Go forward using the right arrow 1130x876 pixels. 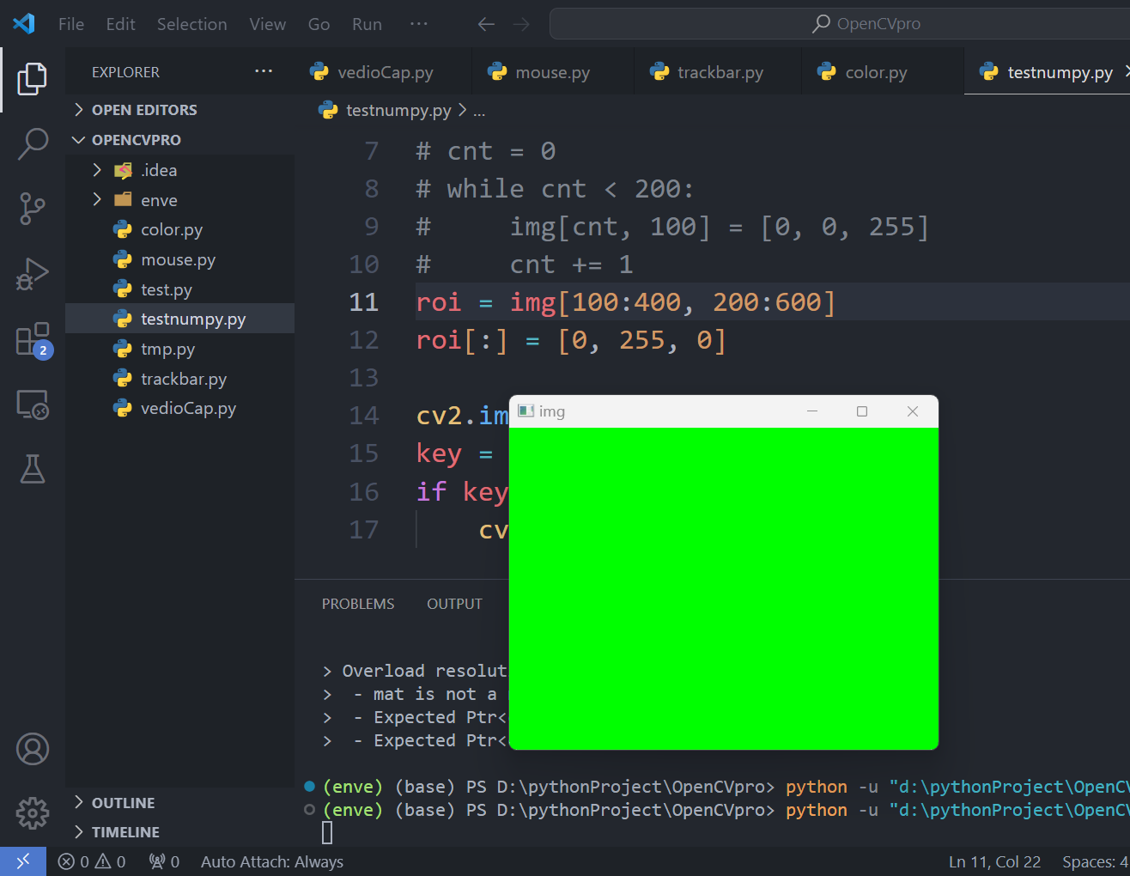pos(521,24)
